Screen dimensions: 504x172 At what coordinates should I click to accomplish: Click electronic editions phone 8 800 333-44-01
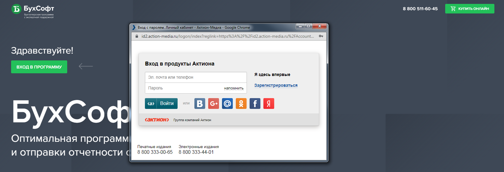coord(196,152)
